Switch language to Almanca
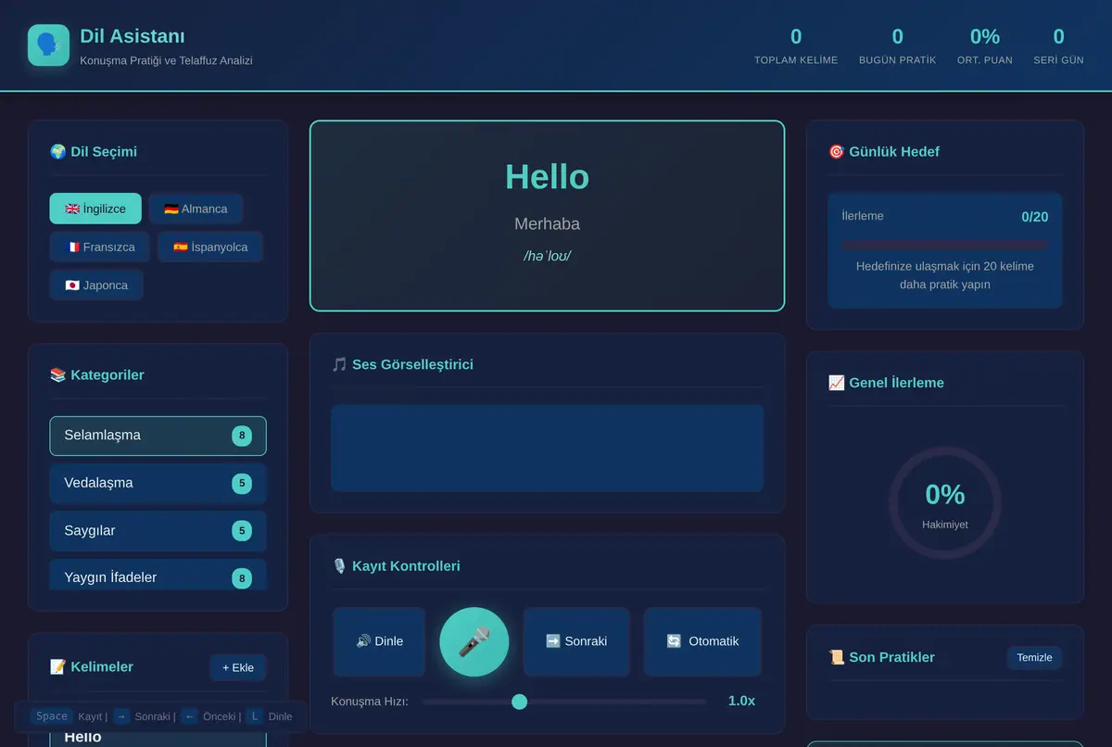Screen dimensions: 1112x747 click(x=196, y=209)
